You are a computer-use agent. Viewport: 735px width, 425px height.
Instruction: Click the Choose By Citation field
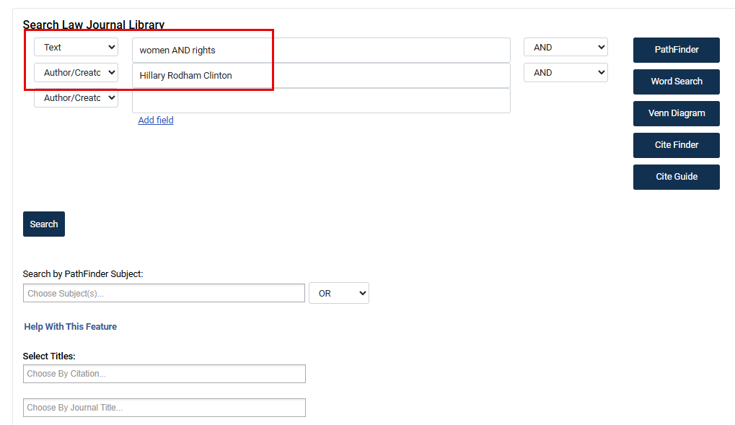pyautogui.click(x=164, y=374)
